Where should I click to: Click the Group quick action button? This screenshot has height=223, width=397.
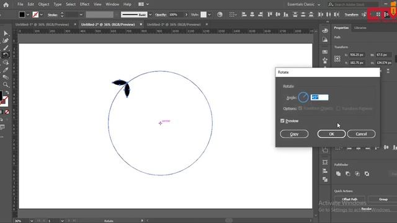click(383, 199)
